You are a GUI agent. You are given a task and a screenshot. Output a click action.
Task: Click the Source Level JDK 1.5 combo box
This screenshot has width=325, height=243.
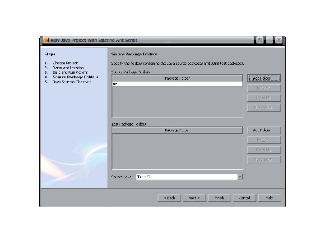point(189,177)
